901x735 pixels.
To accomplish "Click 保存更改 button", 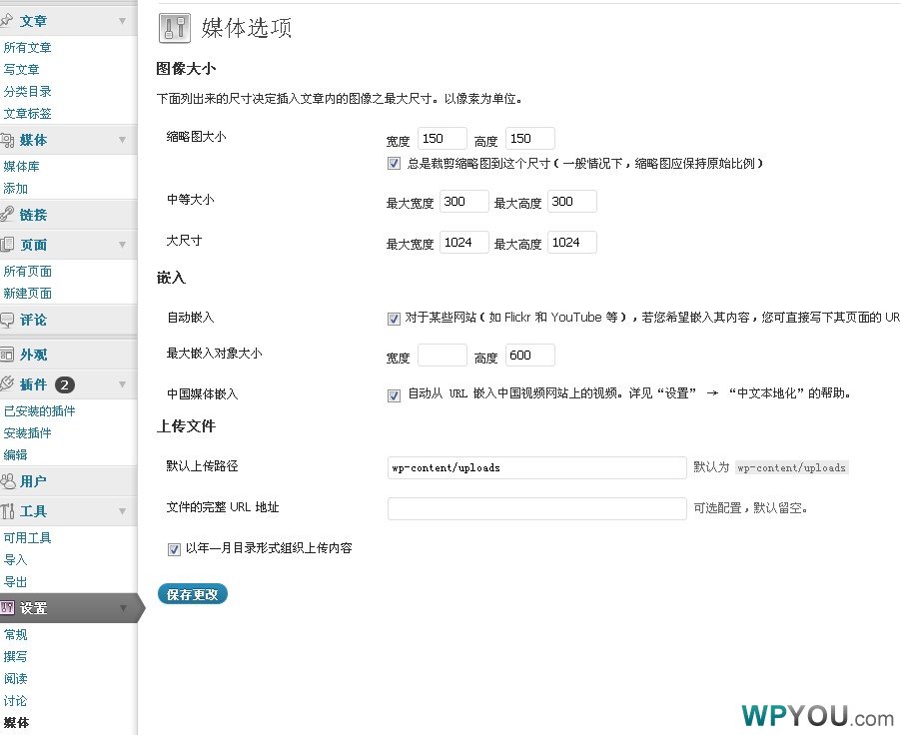I will [x=193, y=594].
